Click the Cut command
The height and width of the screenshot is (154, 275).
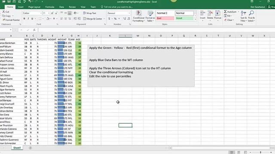point(6,12)
